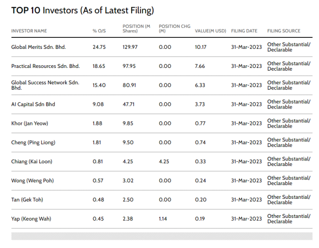This screenshot has width=319, height=248.
Task: Click the 47.71 position value
Action: 129,104
